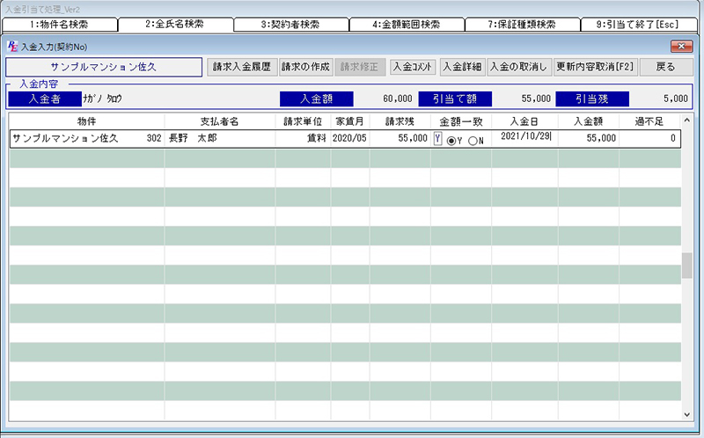Screen dimensions: 704x438
Task: Open the 入金コメント button
Action: 413,66
